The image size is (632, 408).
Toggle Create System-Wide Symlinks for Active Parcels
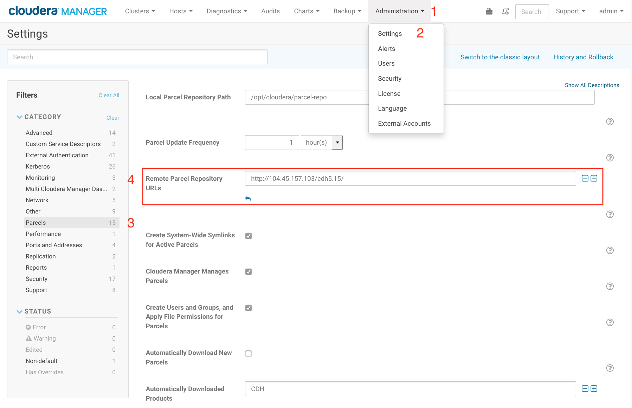249,236
